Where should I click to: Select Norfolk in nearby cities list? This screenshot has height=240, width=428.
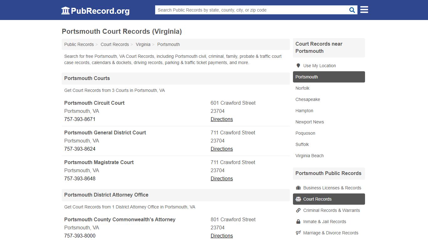coord(329,88)
